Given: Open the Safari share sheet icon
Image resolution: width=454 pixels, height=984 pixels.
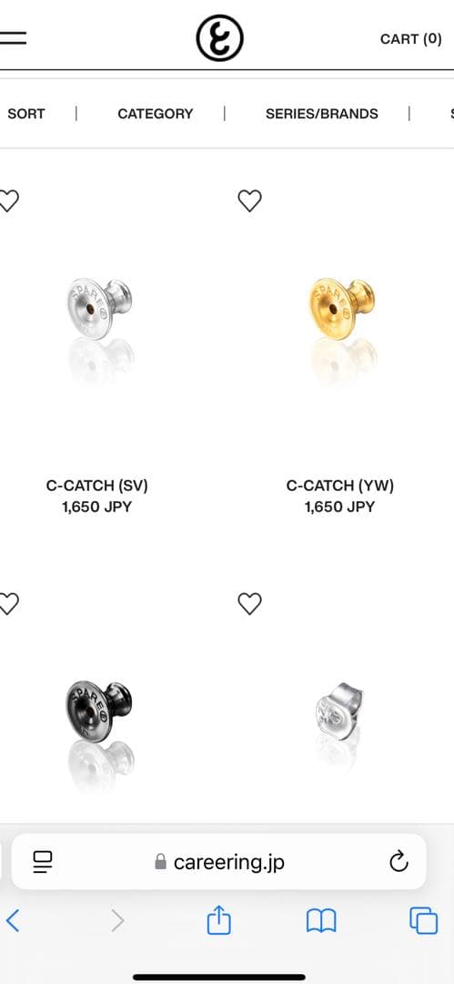Looking at the screenshot, I should pos(219,920).
